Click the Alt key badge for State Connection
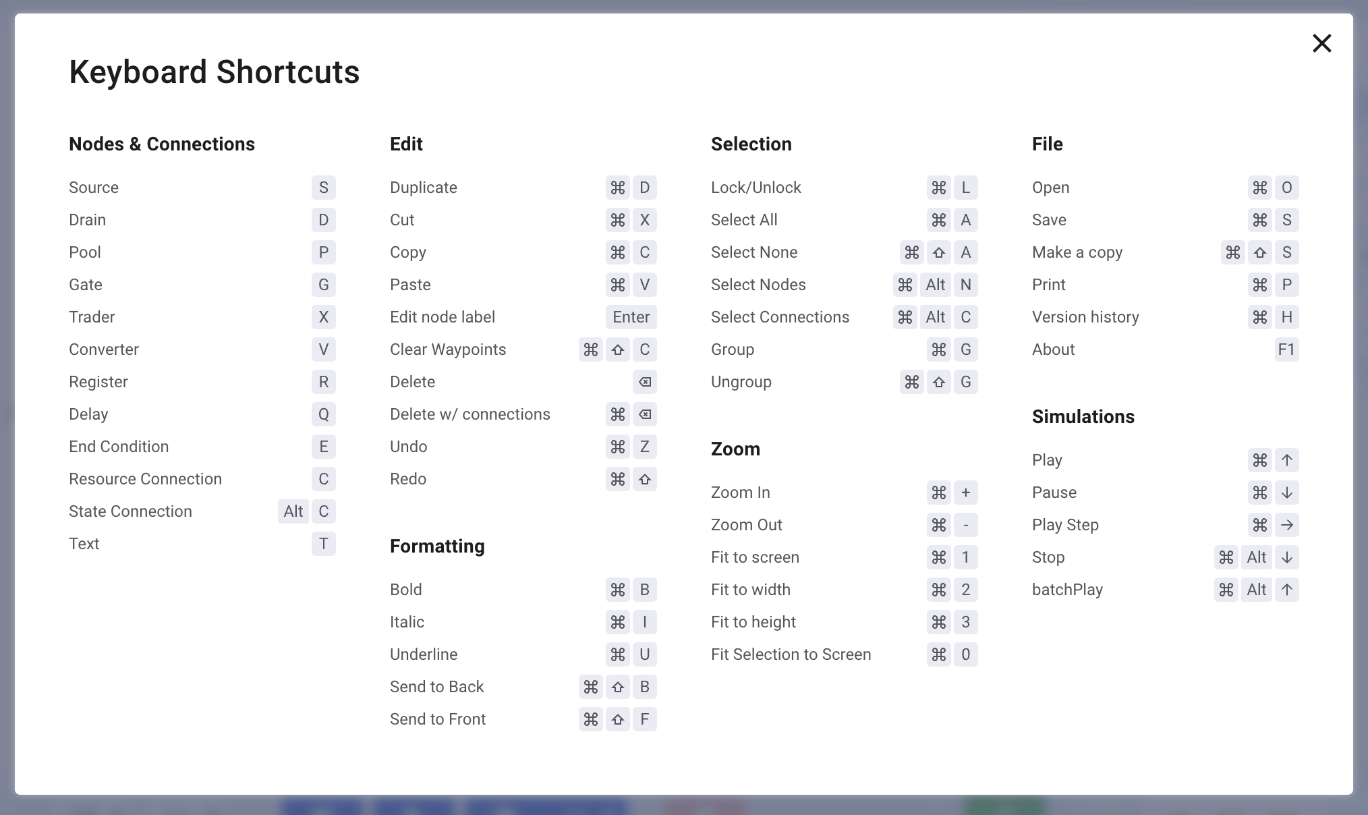Screen dimensions: 1368x815 (293, 511)
